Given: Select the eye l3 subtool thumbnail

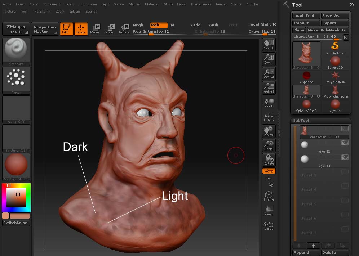Looking at the screenshot, I should (304, 158).
